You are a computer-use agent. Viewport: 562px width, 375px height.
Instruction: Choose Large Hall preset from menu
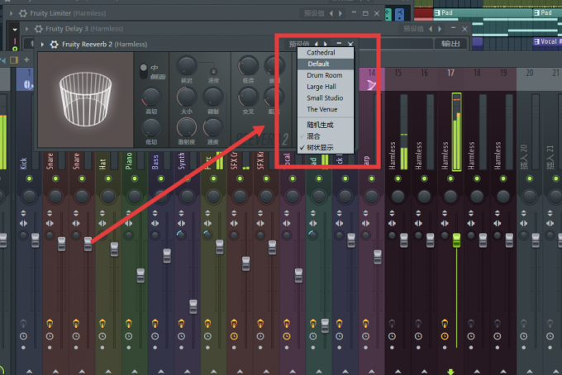[326, 87]
